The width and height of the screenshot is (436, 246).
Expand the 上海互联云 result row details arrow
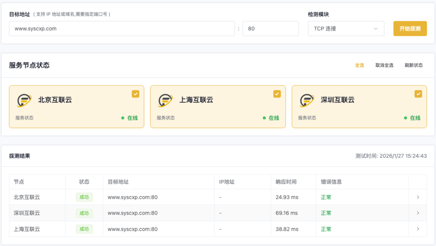(418, 229)
